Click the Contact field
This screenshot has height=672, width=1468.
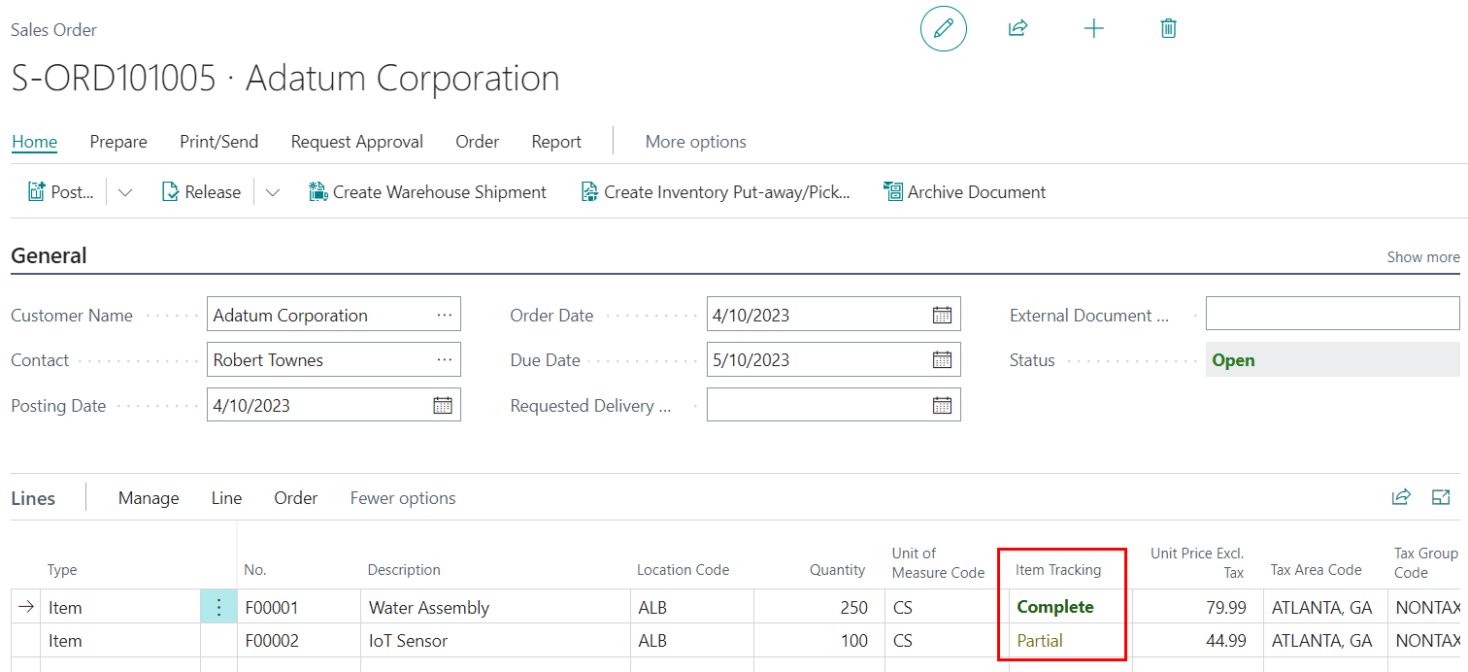pyautogui.click(x=334, y=359)
